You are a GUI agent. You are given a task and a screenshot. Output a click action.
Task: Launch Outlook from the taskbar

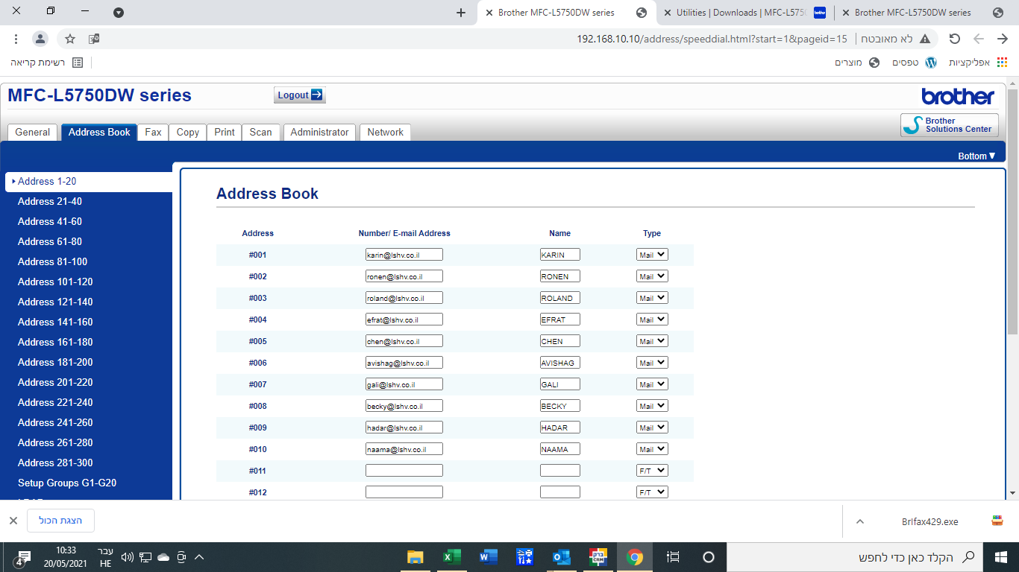click(562, 557)
